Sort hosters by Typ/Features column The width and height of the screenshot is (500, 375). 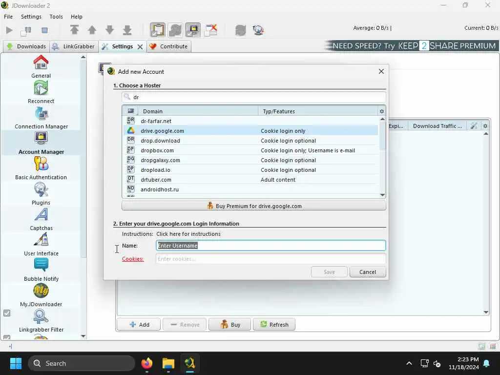(317, 111)
